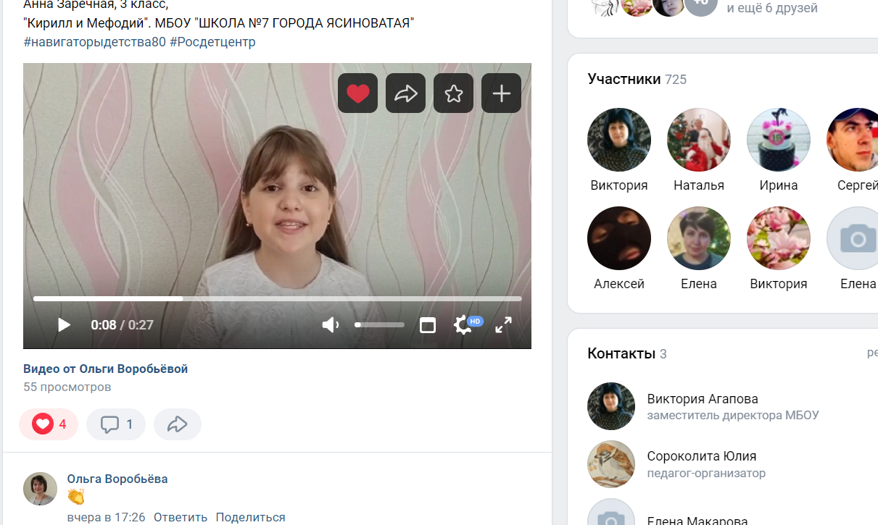
Task: Add the video with the plus icon
Action: [501, 93]
